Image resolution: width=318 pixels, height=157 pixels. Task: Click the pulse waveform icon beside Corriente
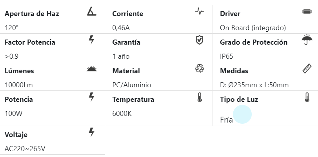199,11
